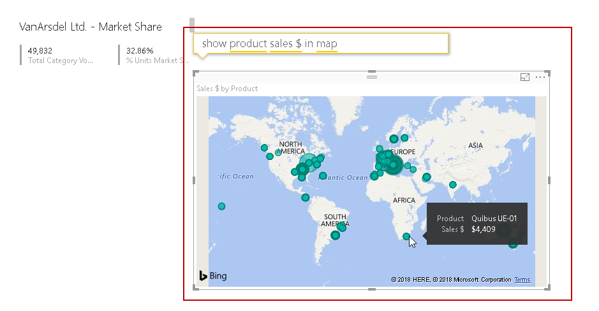Select the southern Africa data bubble
Image resolution: width=599 pixels, height=311 pixels.
[406, 236]
